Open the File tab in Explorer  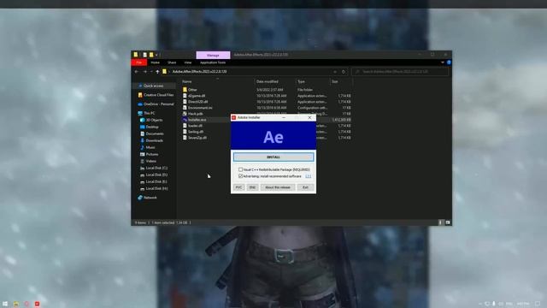pyautogui.click(x=138, y=62)
